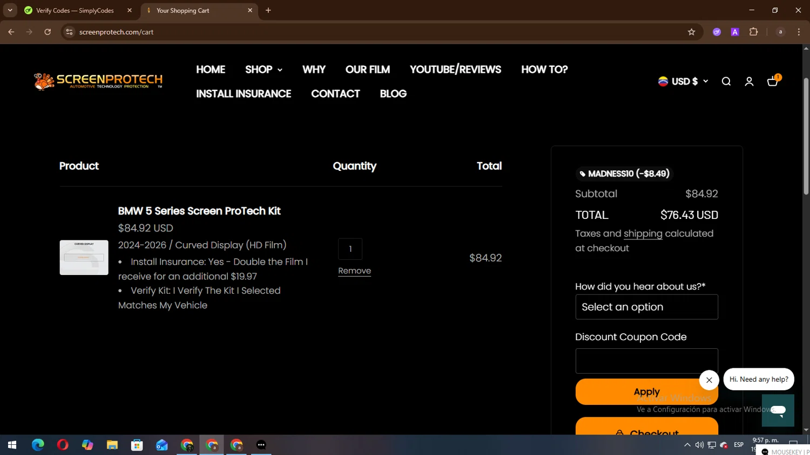
Task: Click the quantity field showing 1
Action: (350, 249)
